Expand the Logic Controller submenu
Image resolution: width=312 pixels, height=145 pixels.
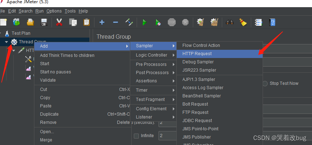click(153, 55)
